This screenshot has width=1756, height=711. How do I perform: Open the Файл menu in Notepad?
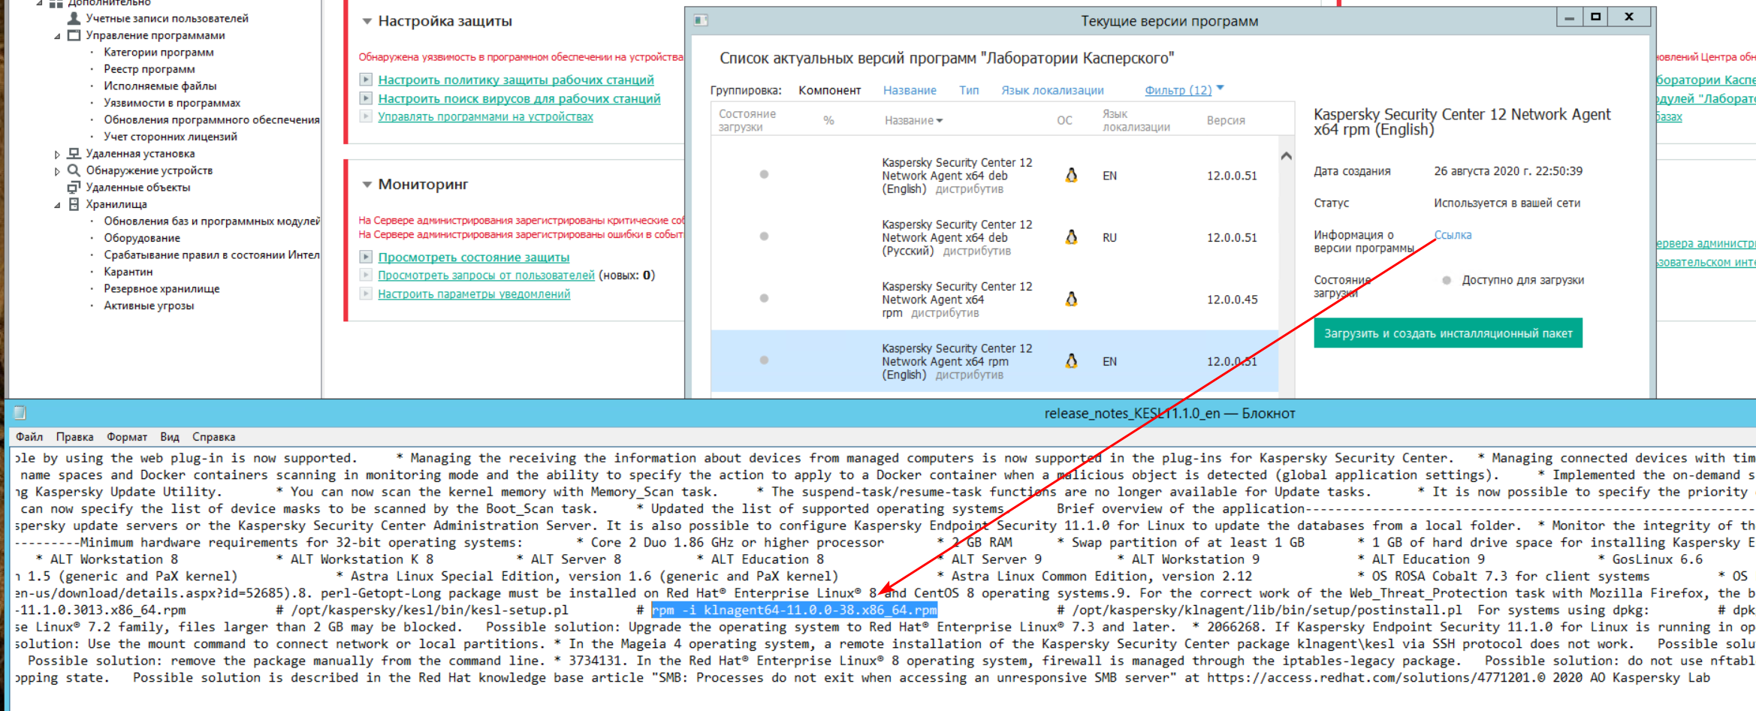pos(29,437)
